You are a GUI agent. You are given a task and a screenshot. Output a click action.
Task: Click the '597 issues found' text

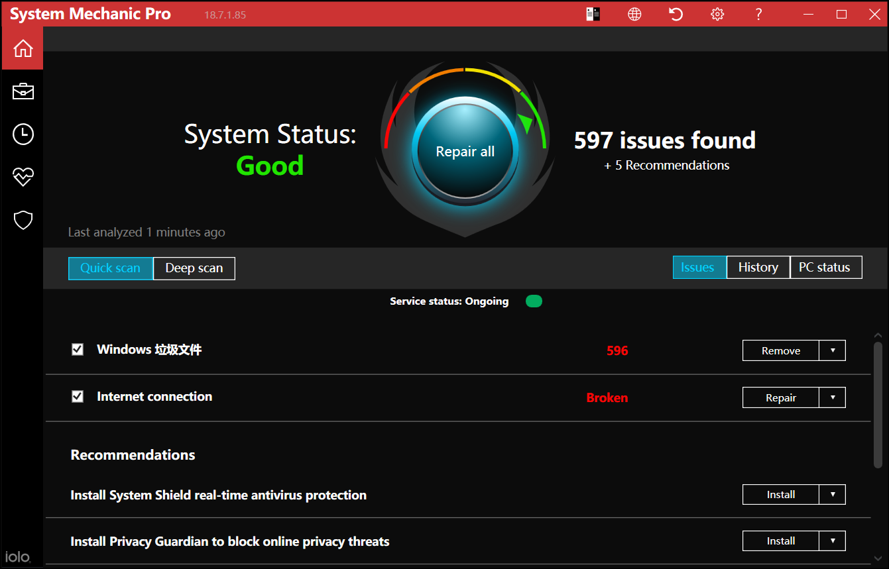(x=665, y=140)
